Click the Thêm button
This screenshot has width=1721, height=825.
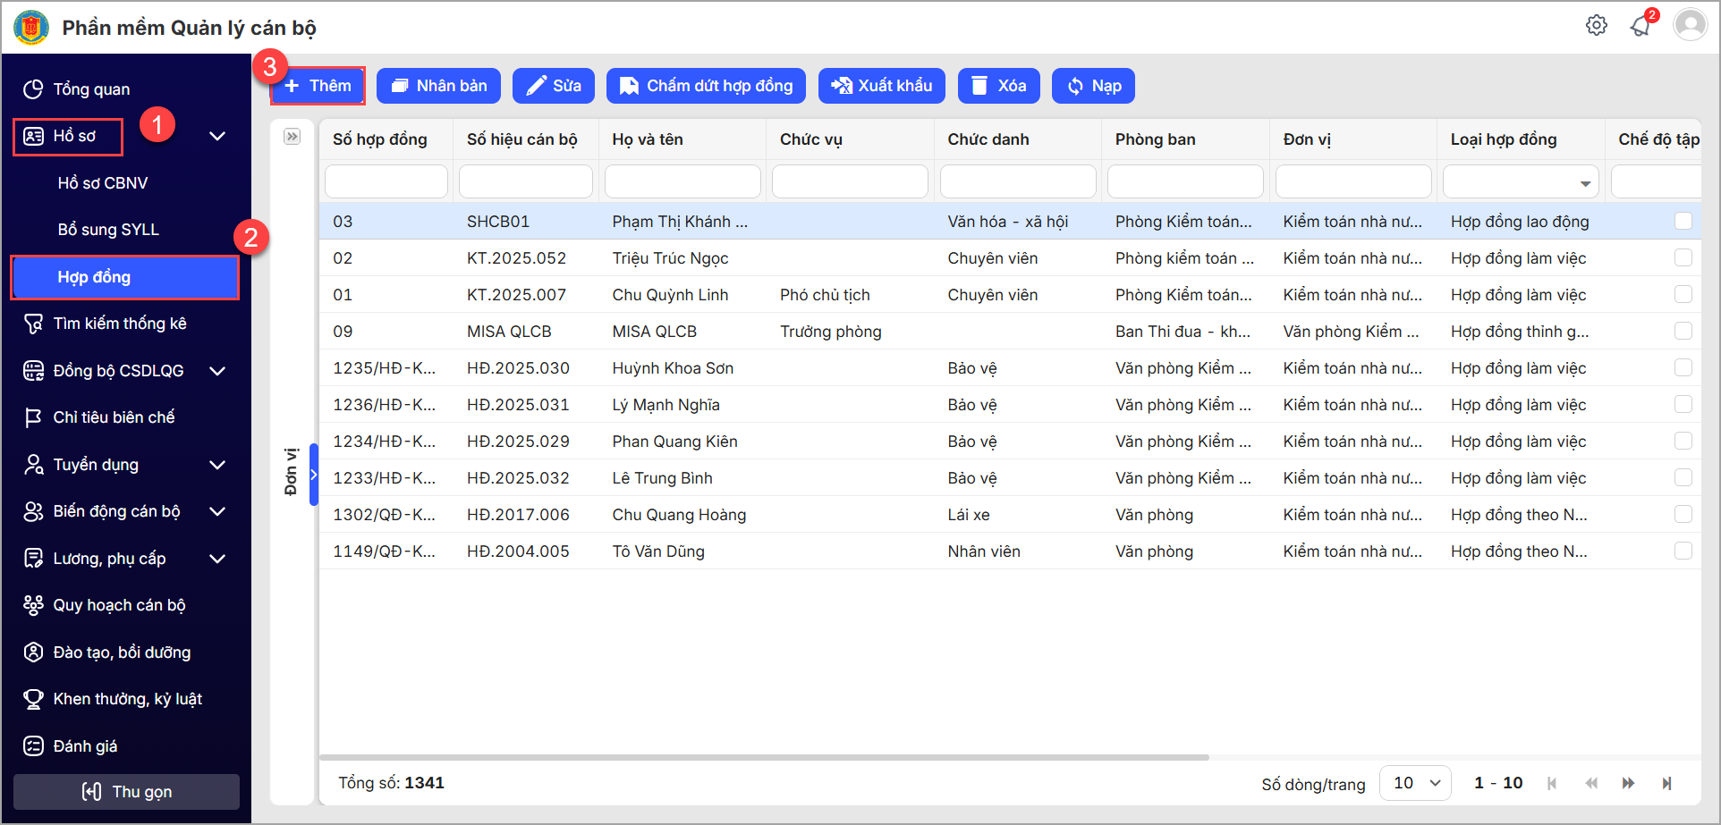(318, 86)
